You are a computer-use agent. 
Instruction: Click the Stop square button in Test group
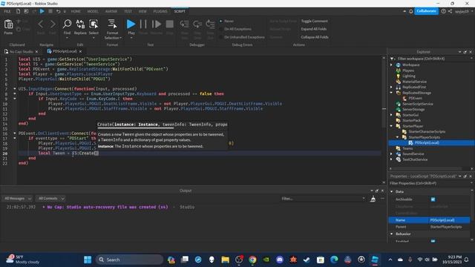pyautogui.click(x=170, y=24)
